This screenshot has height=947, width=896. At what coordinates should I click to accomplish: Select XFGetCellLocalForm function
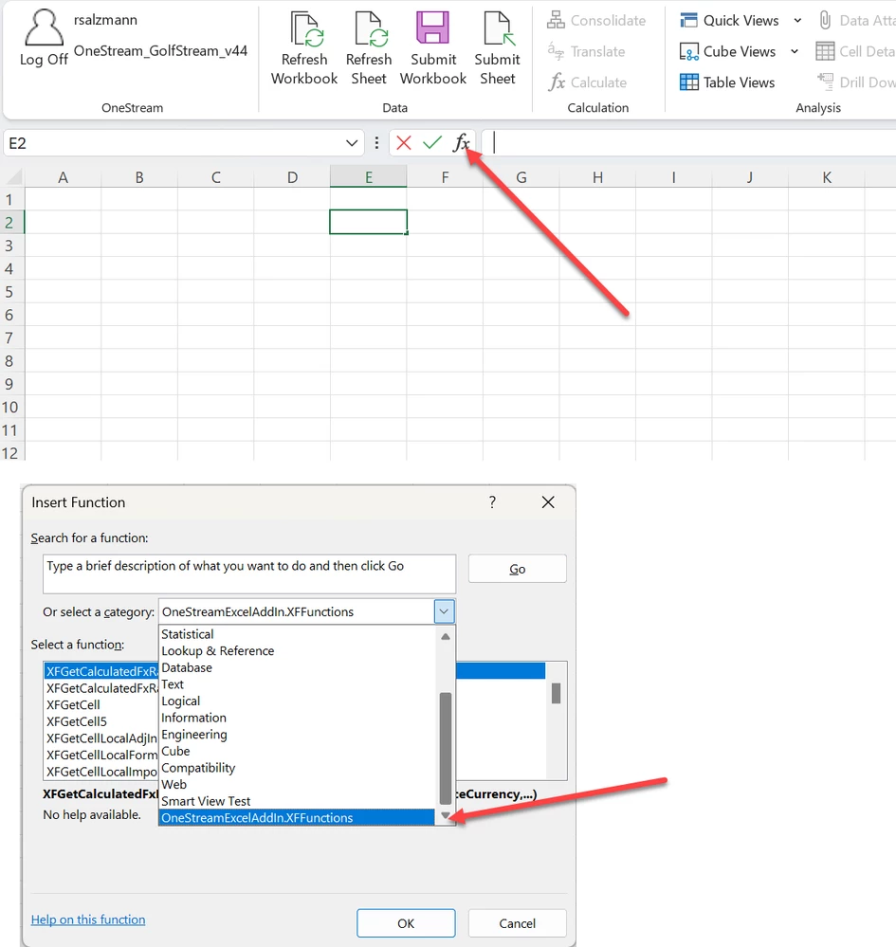tap(101, 755)
